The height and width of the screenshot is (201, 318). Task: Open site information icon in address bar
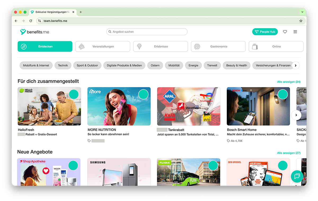coord(39,21)
